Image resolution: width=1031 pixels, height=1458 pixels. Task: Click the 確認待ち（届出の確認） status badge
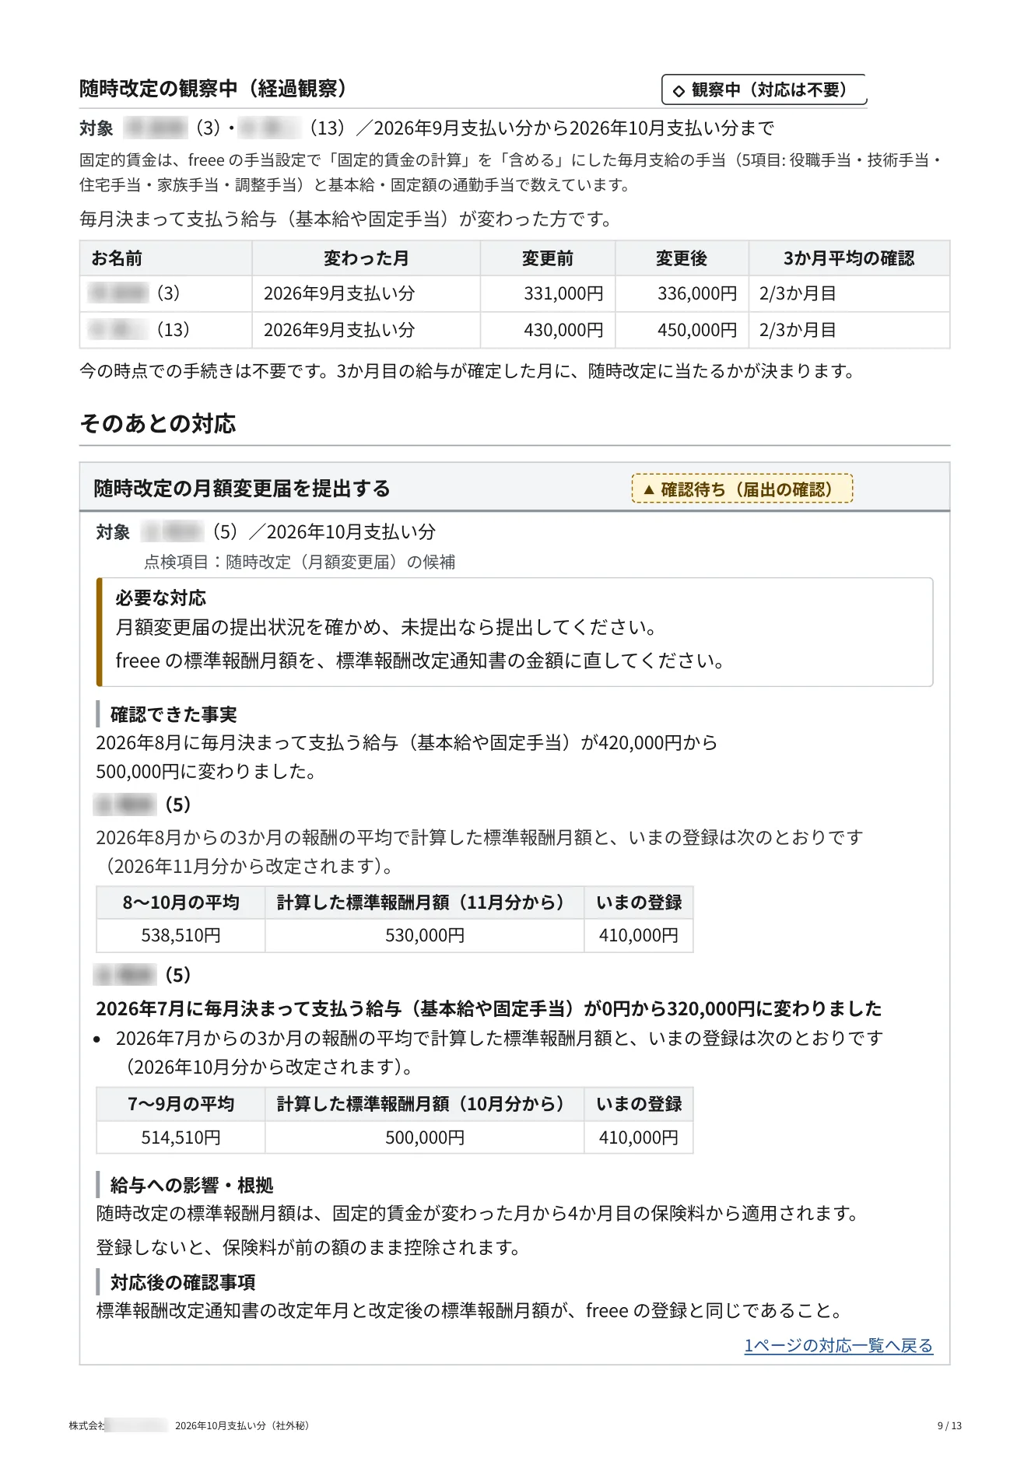(x=742, y=489)
